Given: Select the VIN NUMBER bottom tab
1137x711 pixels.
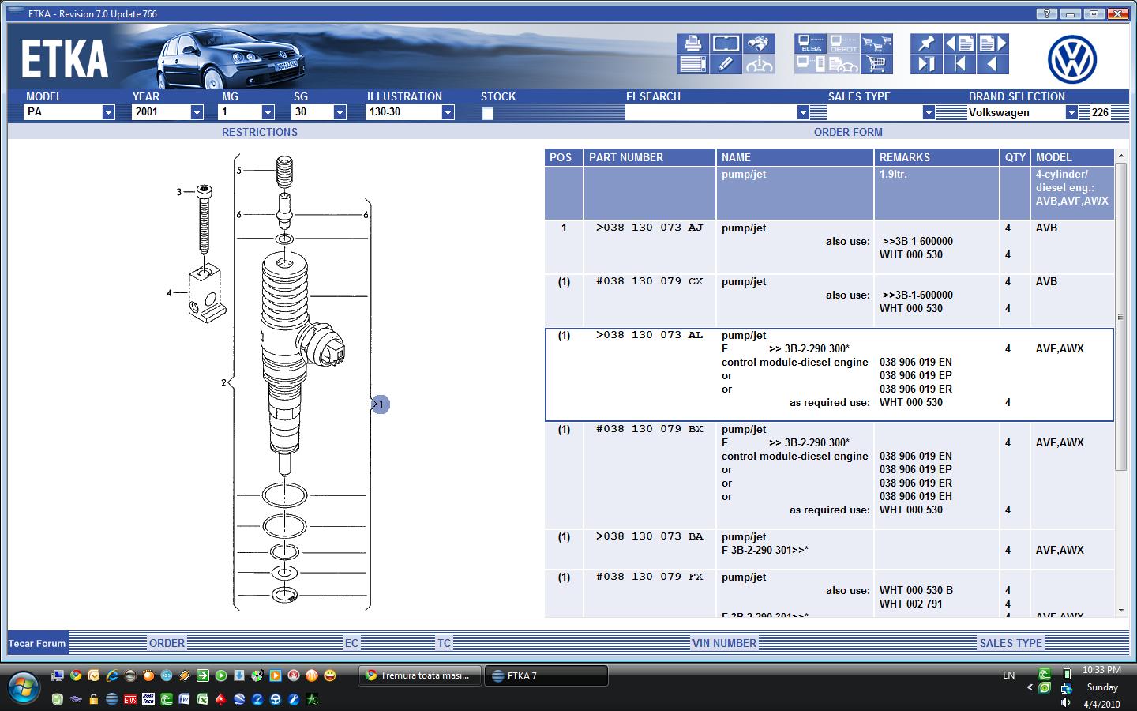Looking at the screenshot, I should [x=724, y=643].
